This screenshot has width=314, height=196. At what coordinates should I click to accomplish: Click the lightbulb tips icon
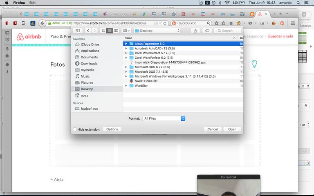tap(254, 64)
